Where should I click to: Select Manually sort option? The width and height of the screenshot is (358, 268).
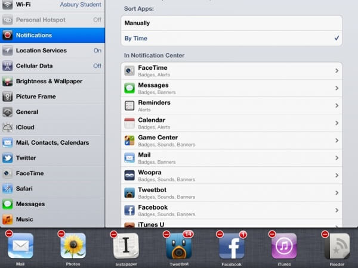click(232, 23)
